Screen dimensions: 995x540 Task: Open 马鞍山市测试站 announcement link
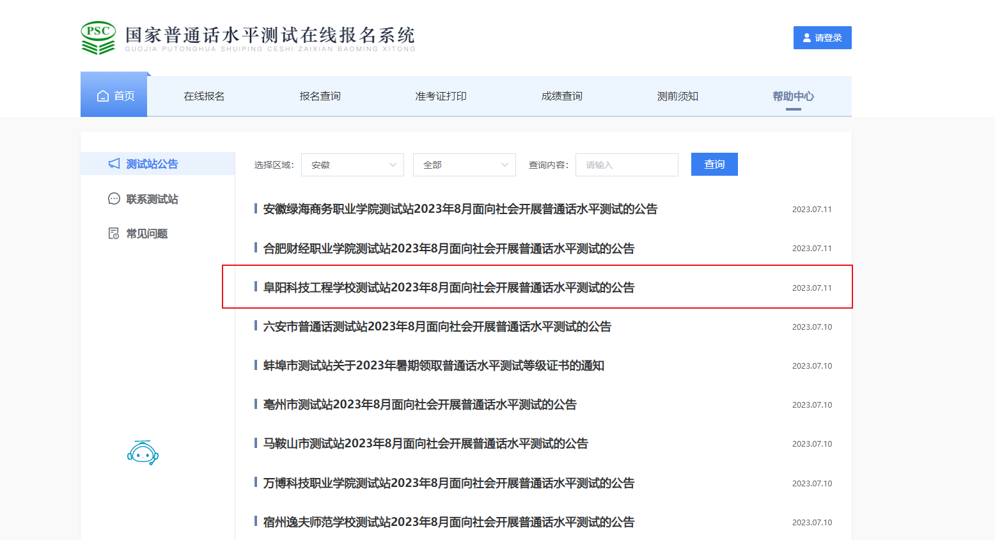click(x=425, y=444)
